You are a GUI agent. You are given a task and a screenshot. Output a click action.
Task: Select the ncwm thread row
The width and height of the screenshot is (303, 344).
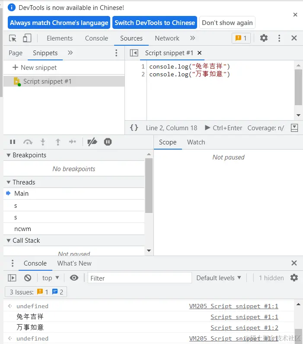tap(74, 229)
